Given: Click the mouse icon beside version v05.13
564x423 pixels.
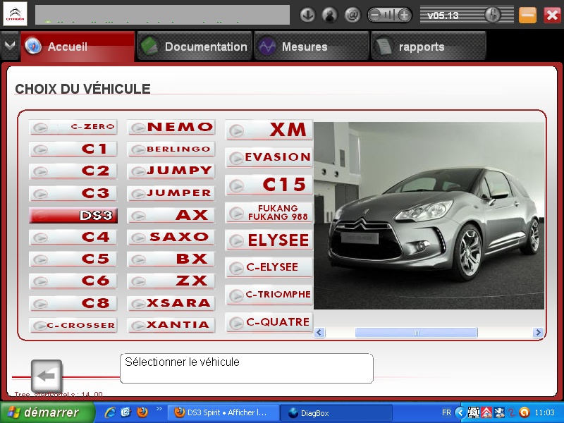Looking at the screenshot, I should (x=492, y=15).
